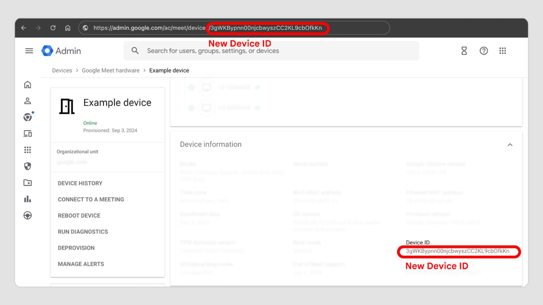Screen dimensions: 543x305
Task: Click Provisioned: Sep 3, 2024 text
Action: coord(110,130)
